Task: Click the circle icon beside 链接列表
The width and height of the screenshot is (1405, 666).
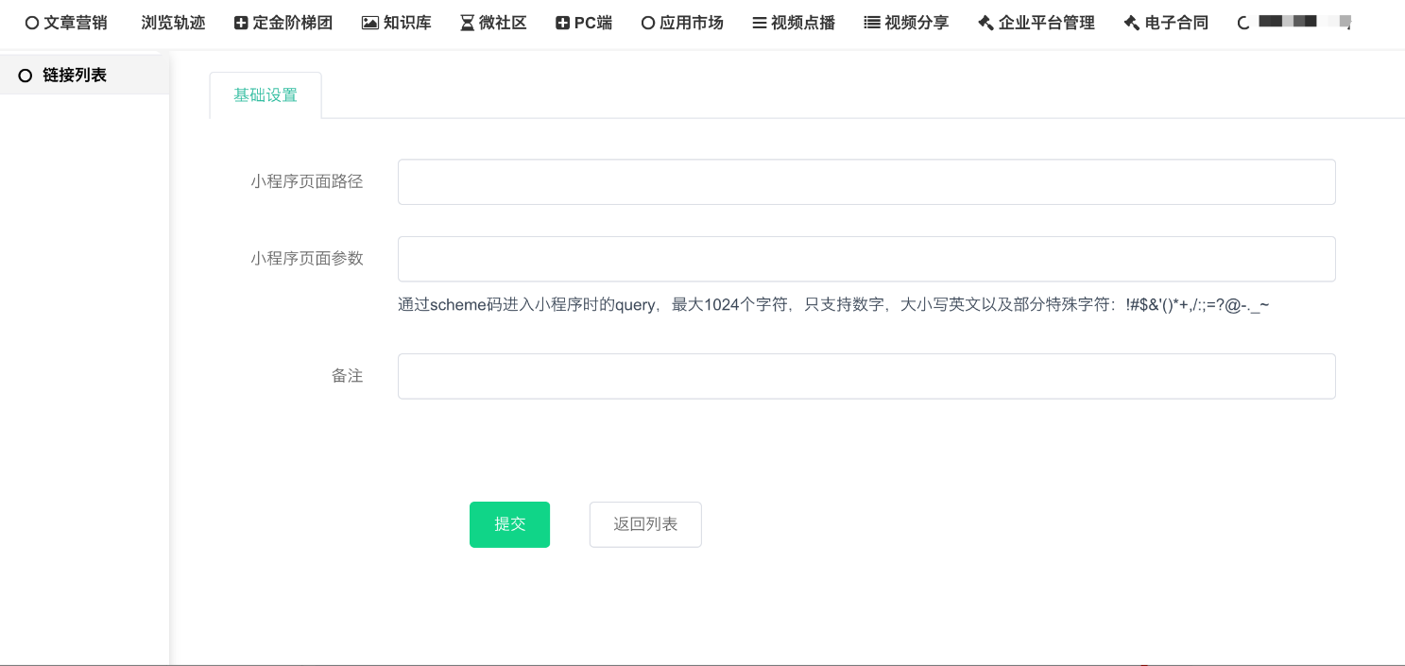Action: coord(26,76)
